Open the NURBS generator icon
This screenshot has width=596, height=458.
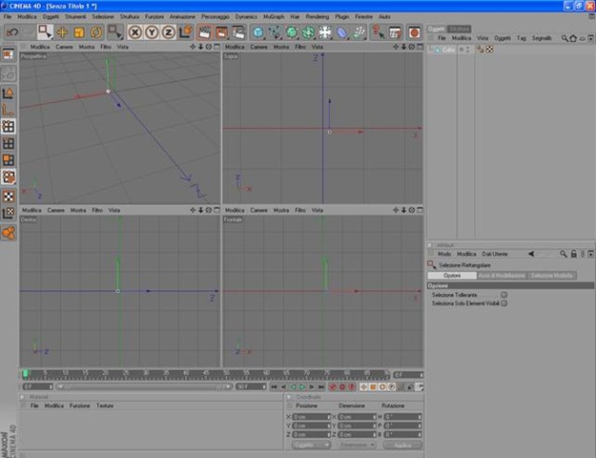point(292,32)
